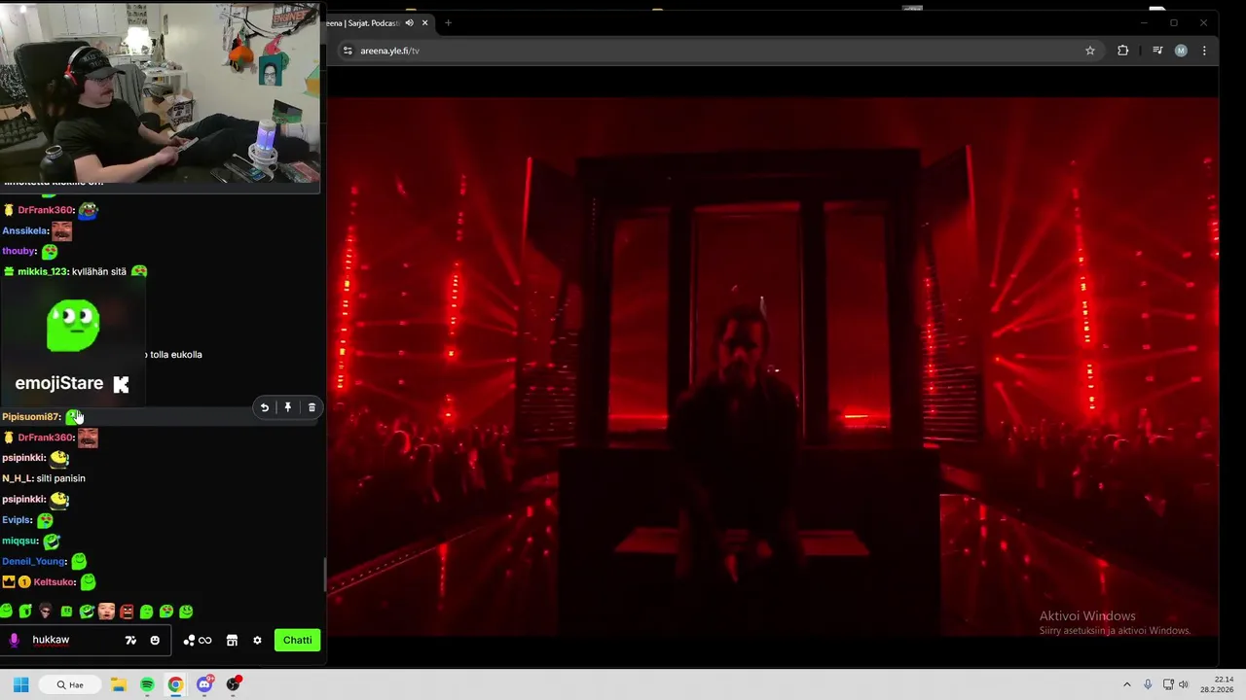Open Anssikela's user profile in chat
Screen dimensions: 1246x700
coord(25,230)
